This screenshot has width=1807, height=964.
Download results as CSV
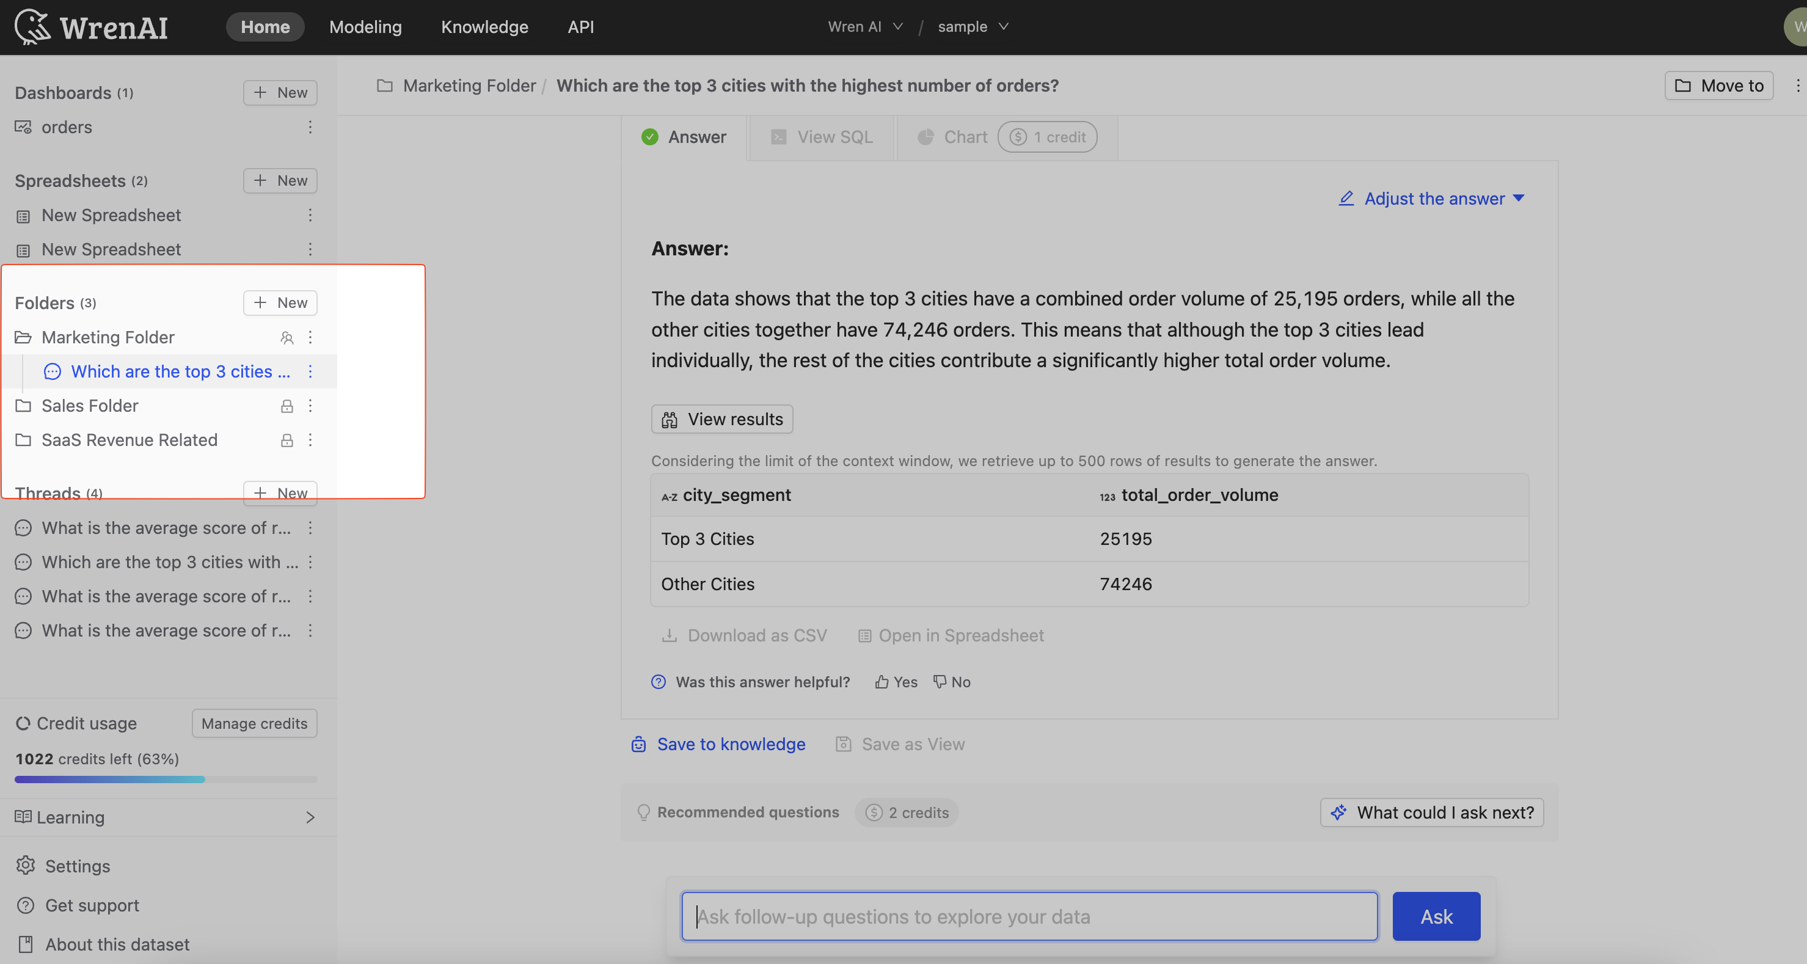click(x=744, y=636)
